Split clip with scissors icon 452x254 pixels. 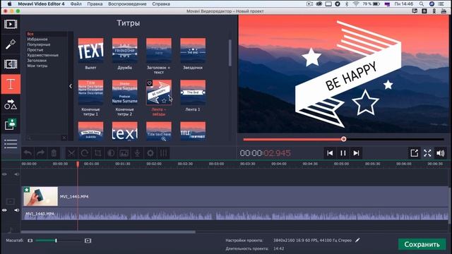coord(71,153)
